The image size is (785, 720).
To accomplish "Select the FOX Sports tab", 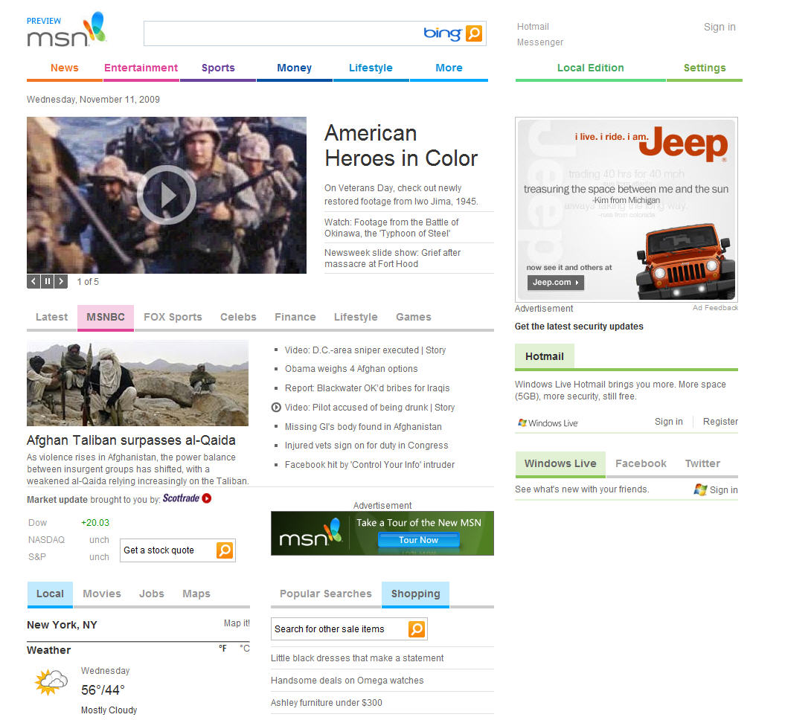I will (173, 317).
